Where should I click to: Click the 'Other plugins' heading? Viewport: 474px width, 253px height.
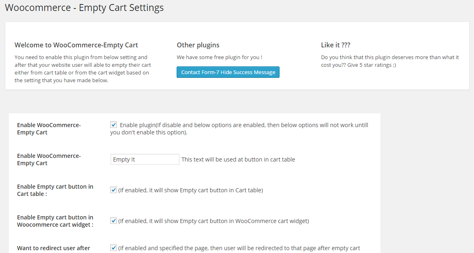tap(198, 45)
